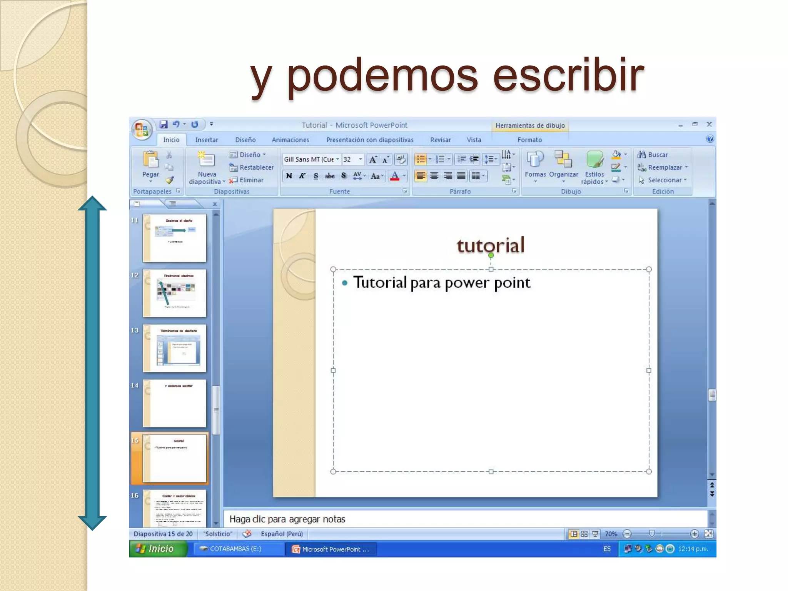Redo the last action
The image size is (788, 591).
pos(195,124)
